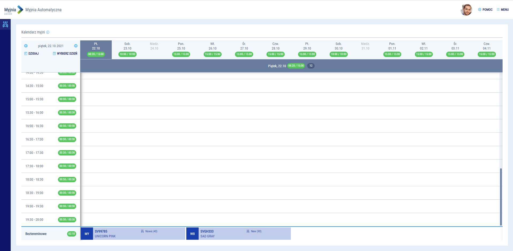Open the SVGH333 SAD GRAY booking card
The height and width of the screenshot is (251, 513).
(x=238, y=234)
